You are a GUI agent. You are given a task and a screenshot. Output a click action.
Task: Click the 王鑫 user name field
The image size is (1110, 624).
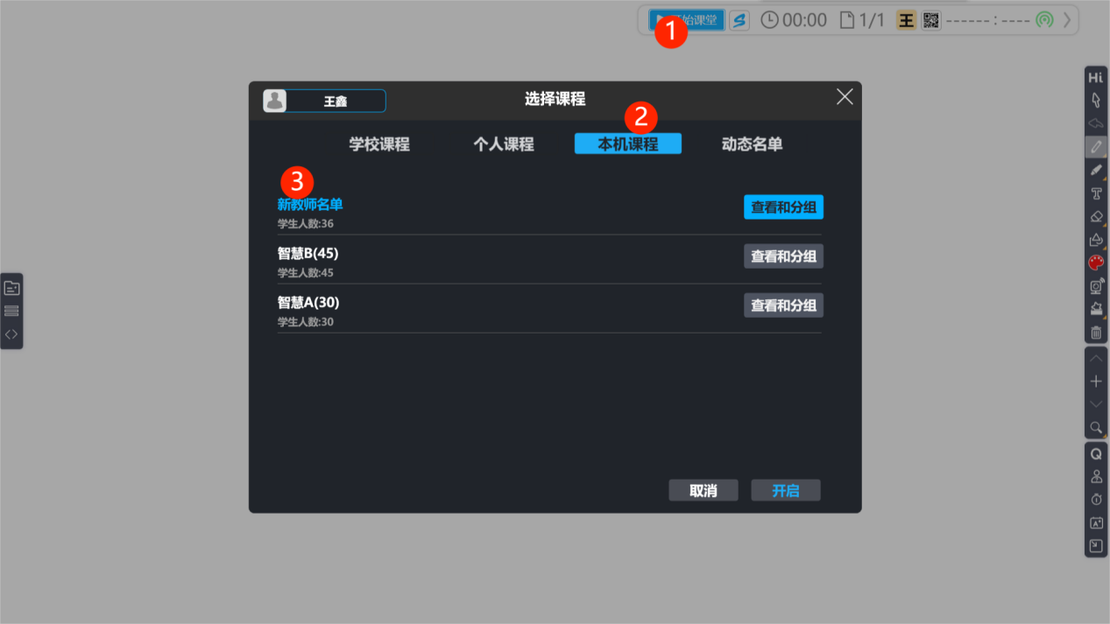click(336, 102)
